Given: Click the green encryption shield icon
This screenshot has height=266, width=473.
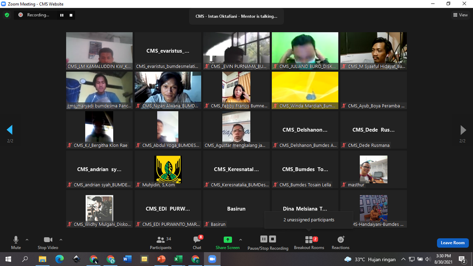Looking at the screenshot, I should click(x=7, y=15).
